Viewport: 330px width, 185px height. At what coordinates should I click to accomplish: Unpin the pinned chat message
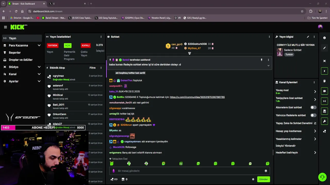pos(261,60)
